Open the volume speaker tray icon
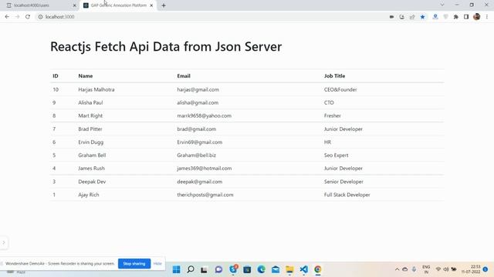 click(x=446, y=269)
